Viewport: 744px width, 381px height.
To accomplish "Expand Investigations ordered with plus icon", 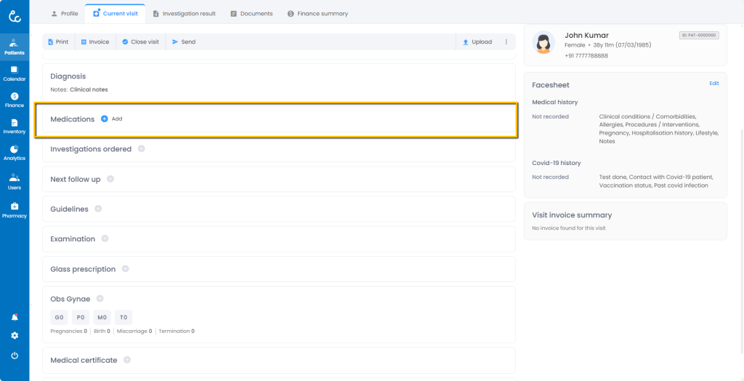I will click(x=142, y=149).
